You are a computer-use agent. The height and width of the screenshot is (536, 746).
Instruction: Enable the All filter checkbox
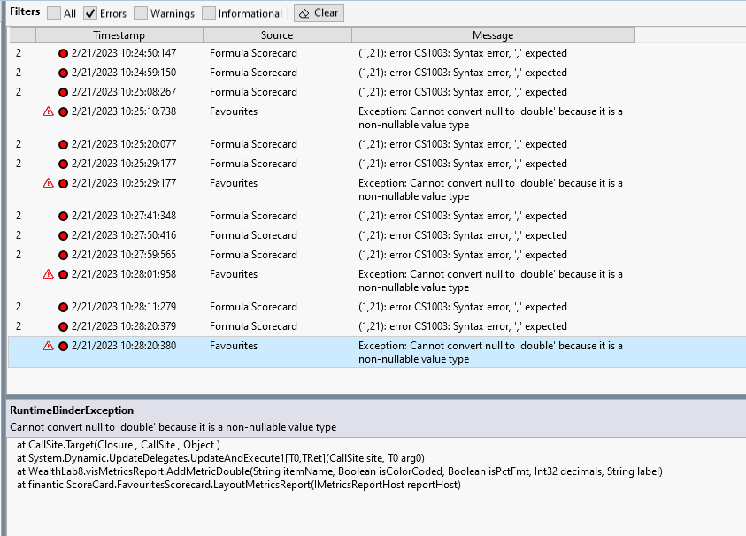point(54,13)
